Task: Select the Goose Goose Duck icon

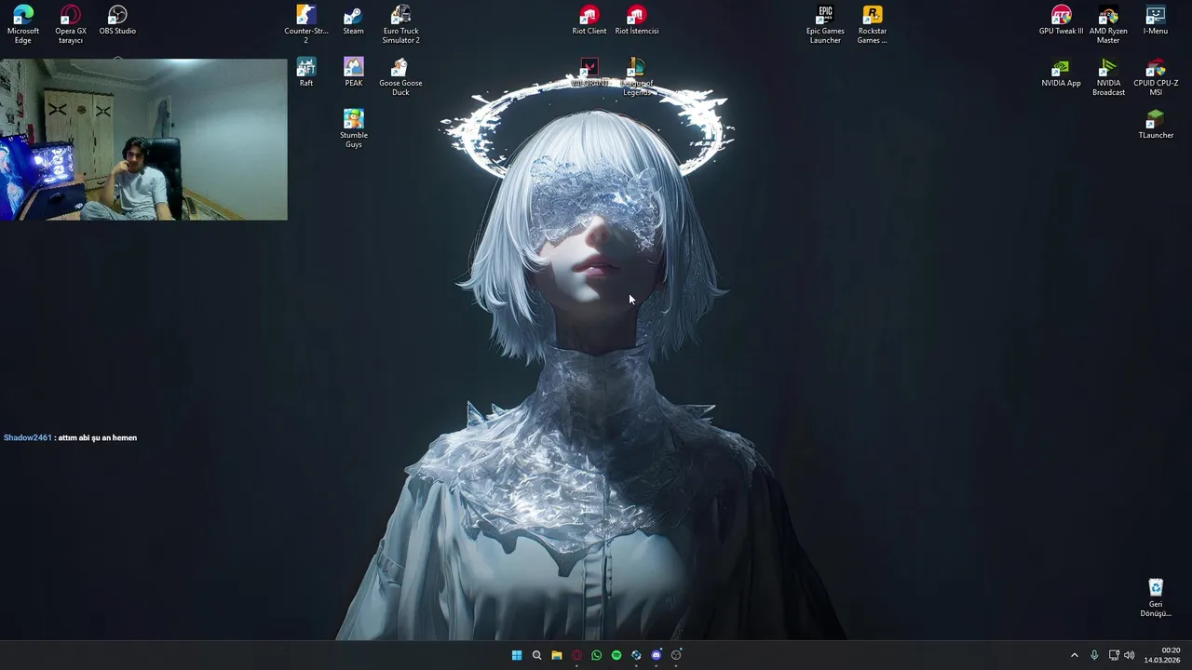Action: tap(400, 76)
